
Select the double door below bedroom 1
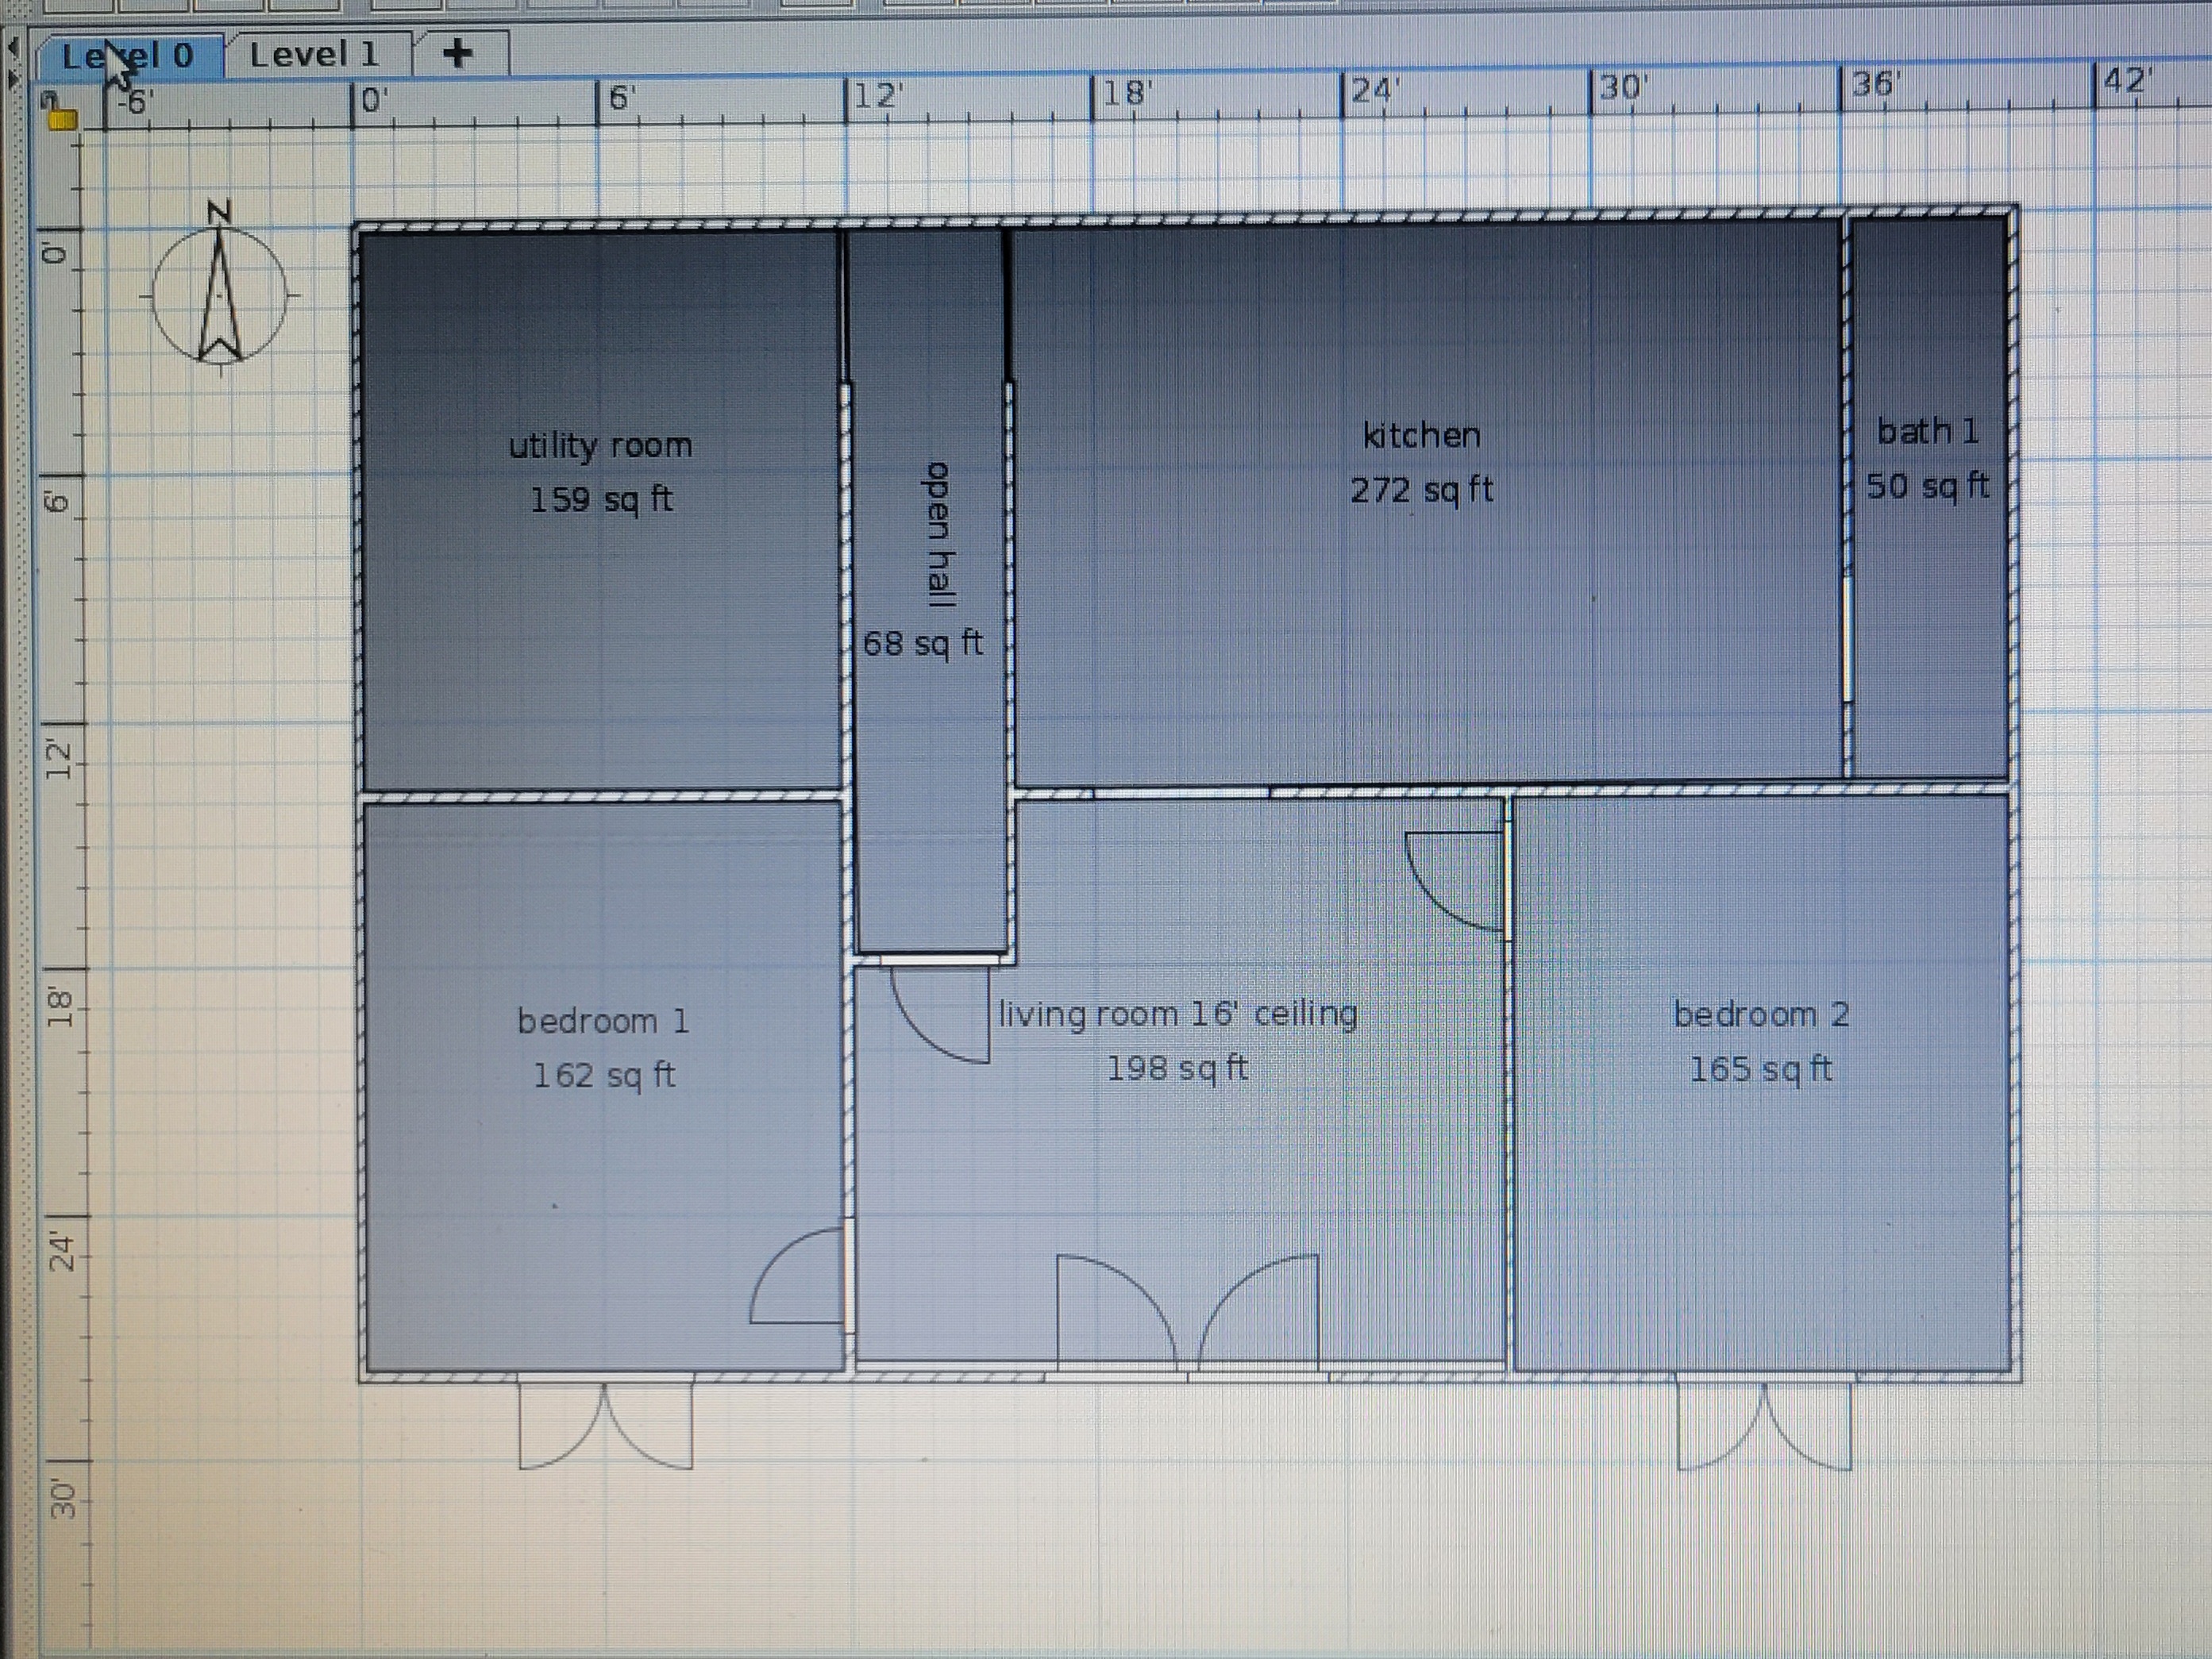tap(605, 1425)
